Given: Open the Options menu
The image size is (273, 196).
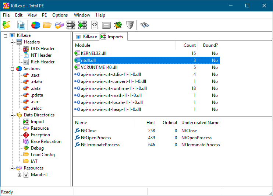Looking at the screenshot, I should pos(60,15).
